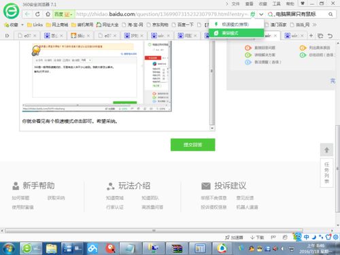Open the 如何答题 footer link

tap(20, 198)
